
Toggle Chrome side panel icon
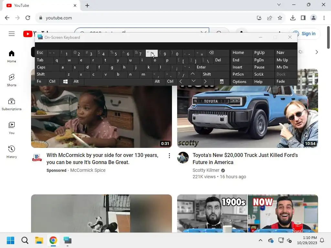303,18
